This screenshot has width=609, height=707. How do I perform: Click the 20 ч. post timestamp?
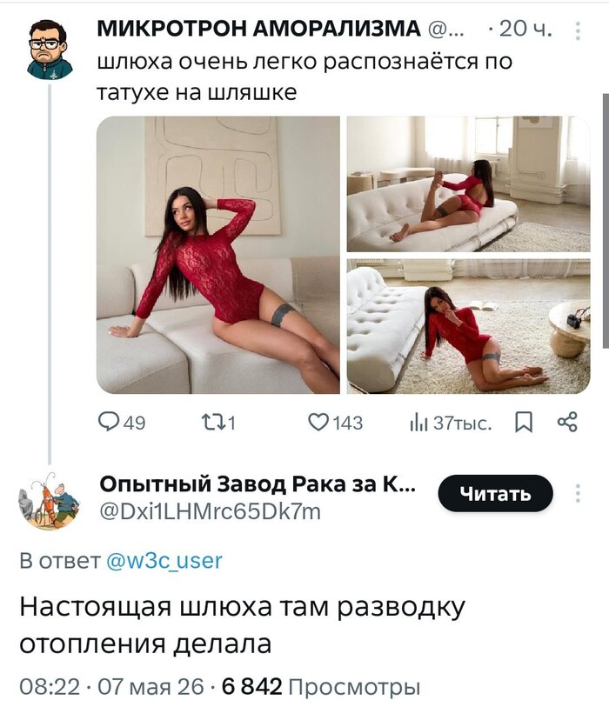point(526,30)
